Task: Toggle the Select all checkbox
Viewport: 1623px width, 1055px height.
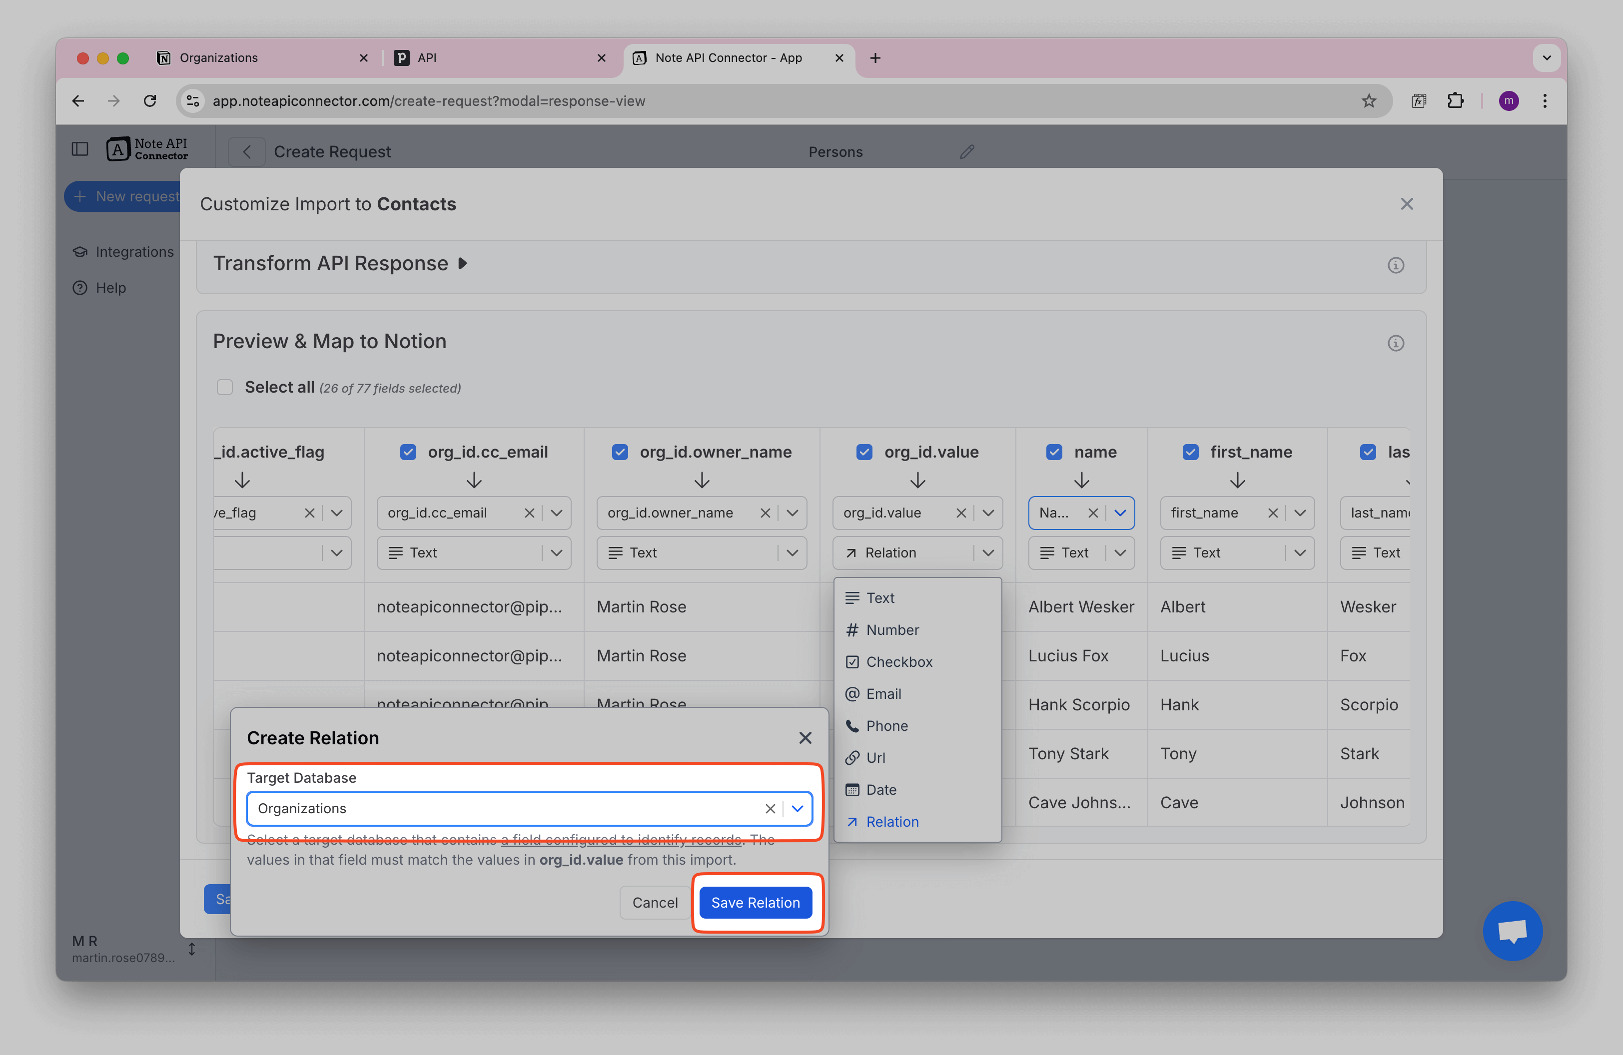Action: [224, 387]
